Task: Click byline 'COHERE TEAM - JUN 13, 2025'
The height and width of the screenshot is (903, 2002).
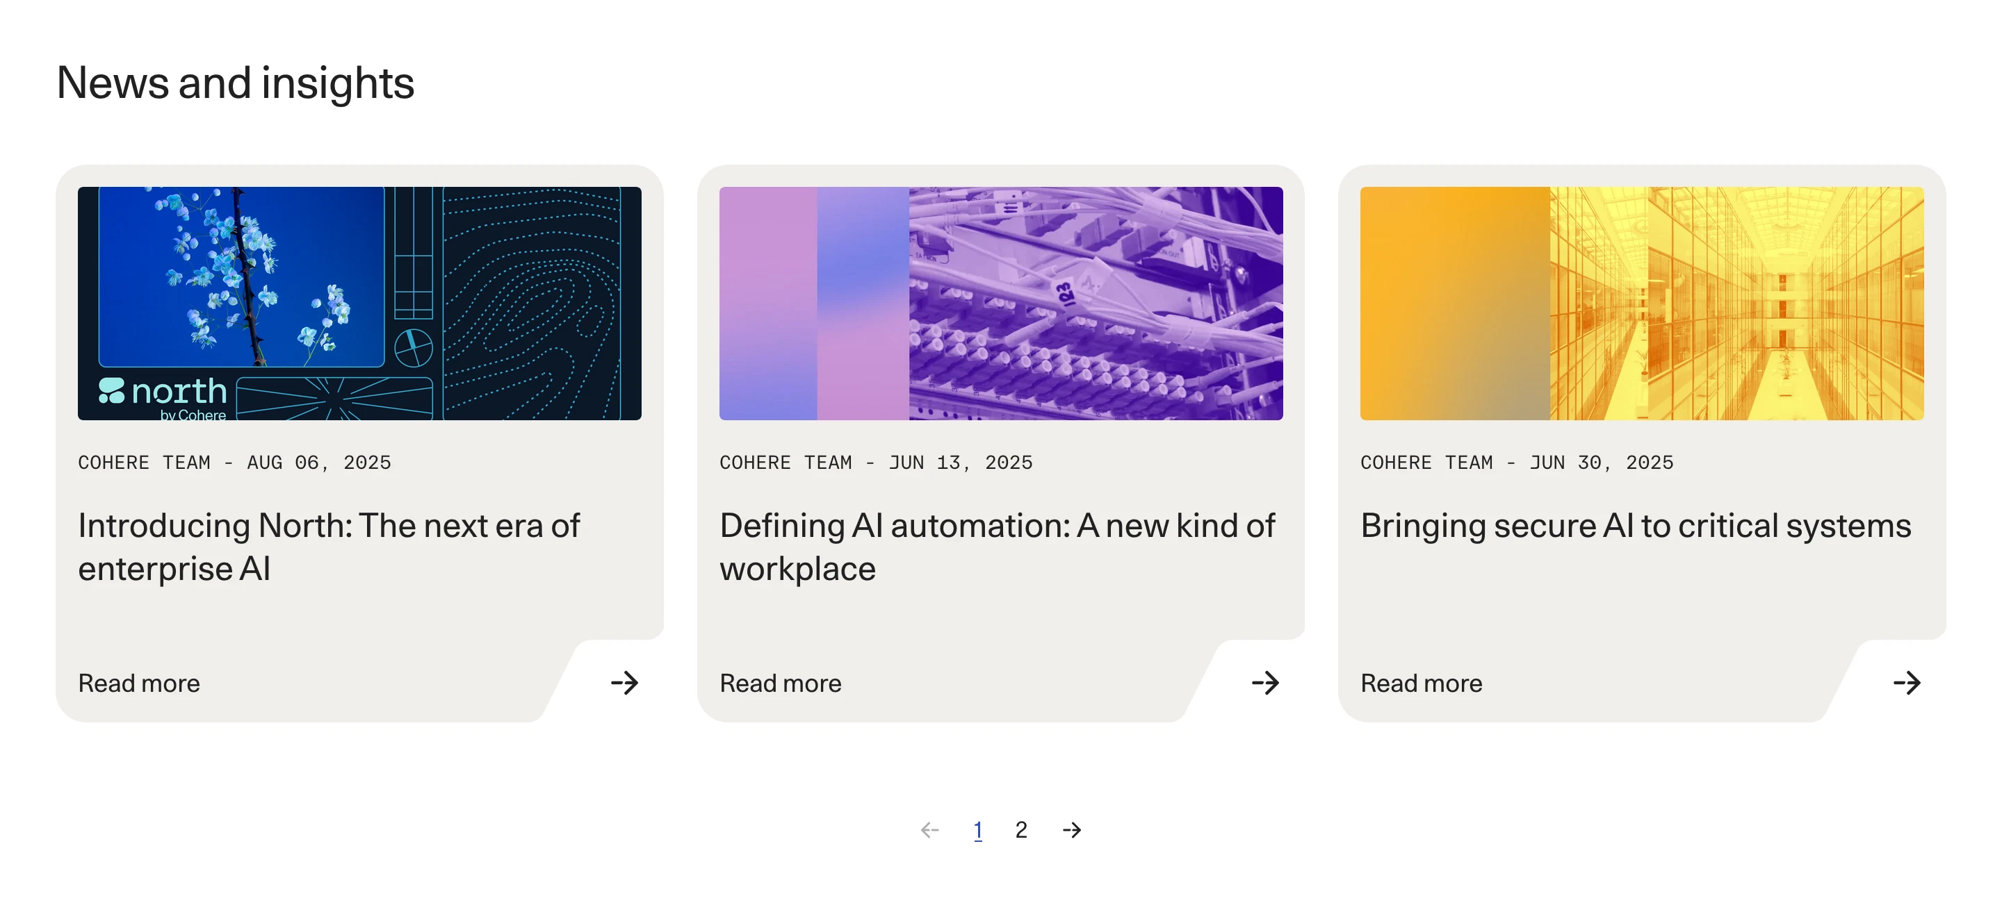Action: pyautogui.click(x=876, y=463)
